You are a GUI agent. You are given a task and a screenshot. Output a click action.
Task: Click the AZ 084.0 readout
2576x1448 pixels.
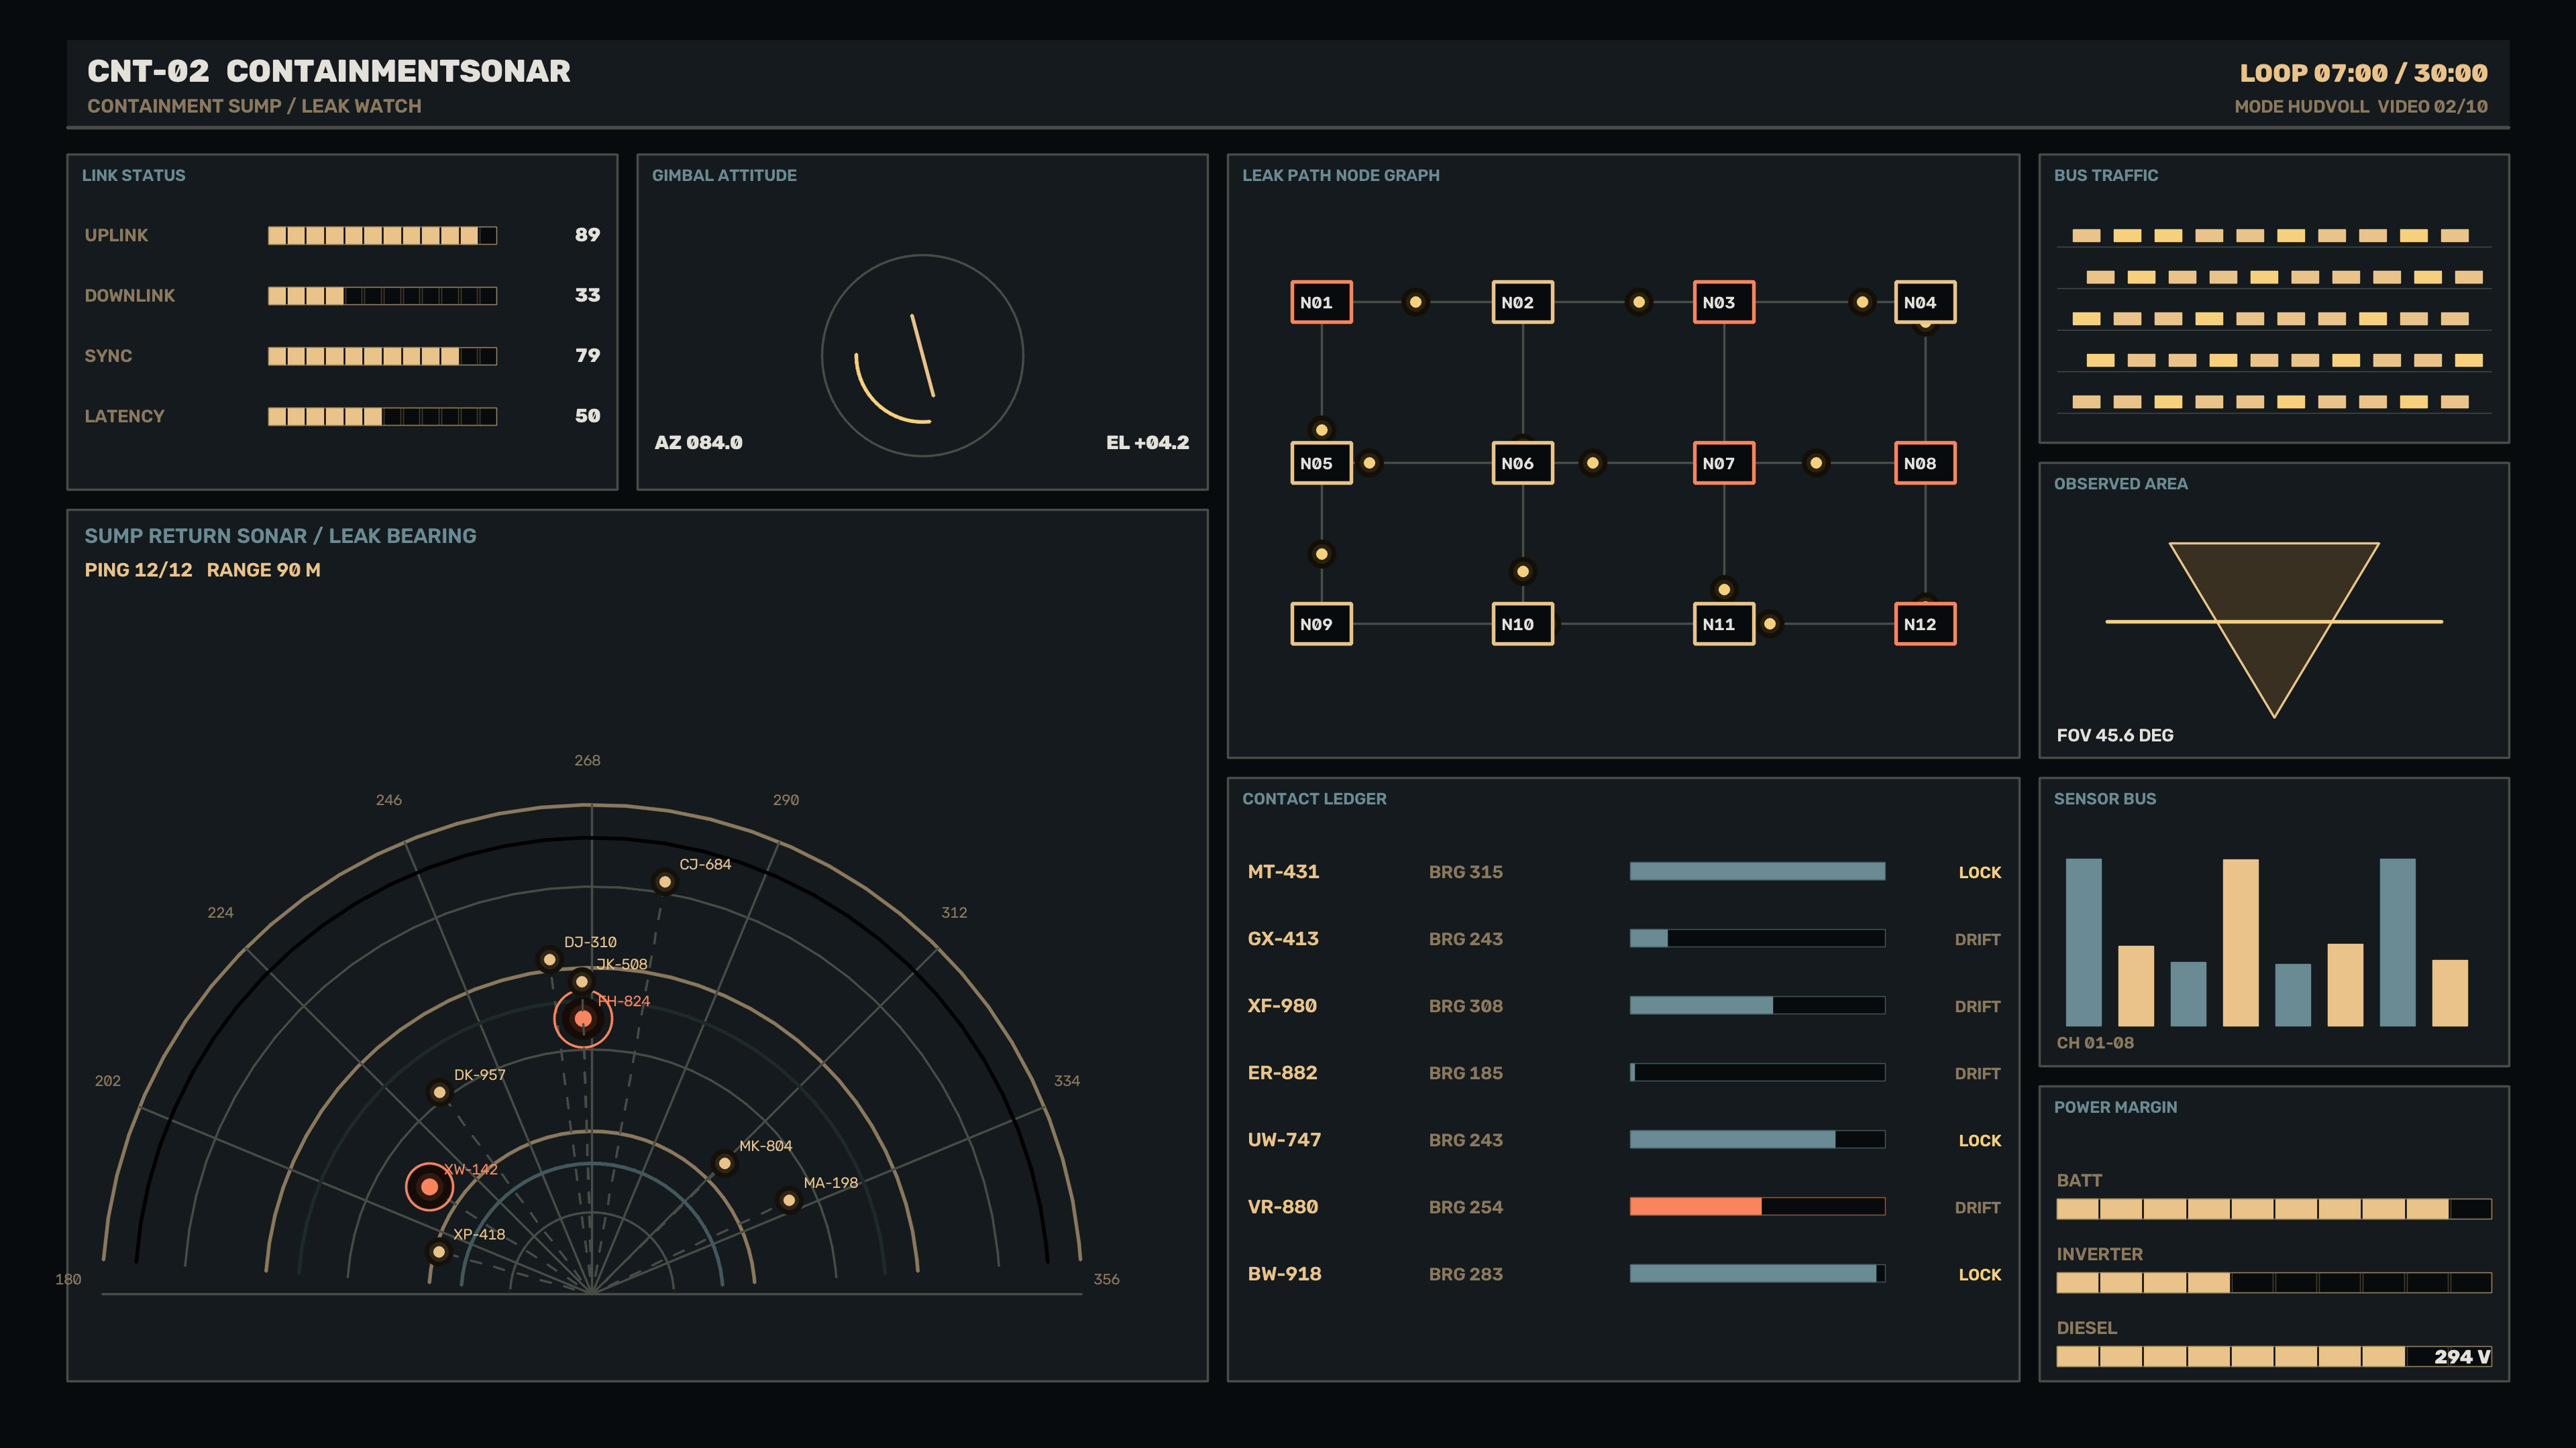coord(698,442)
